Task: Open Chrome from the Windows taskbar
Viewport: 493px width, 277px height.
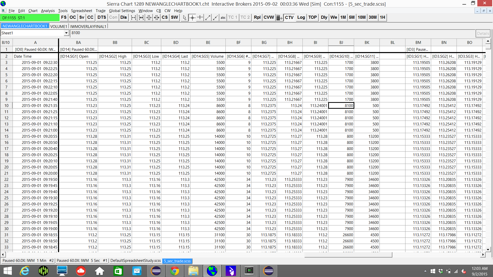Action: coord(174,271)
